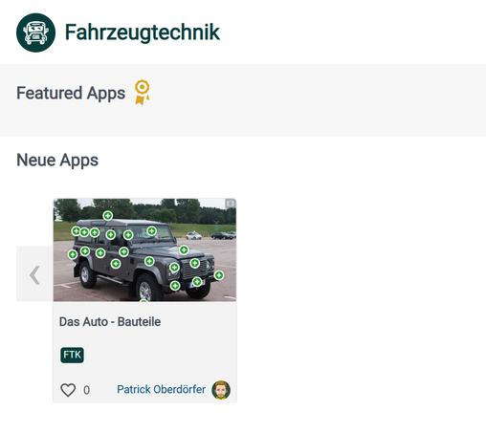The image size is (486, 433).
Task: Like the app with the heart icon
Action: (68, 390)
